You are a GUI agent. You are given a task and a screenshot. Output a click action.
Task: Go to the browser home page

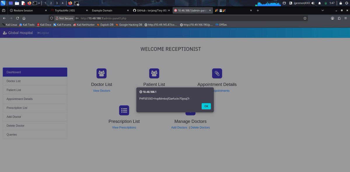(x=24, y=18)
